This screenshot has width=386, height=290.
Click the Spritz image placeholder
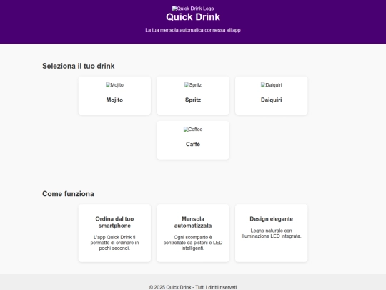(x=193, y=84)
